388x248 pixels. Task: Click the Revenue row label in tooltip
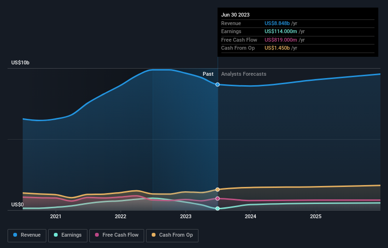pyautogui.click(x=231, y=23)
